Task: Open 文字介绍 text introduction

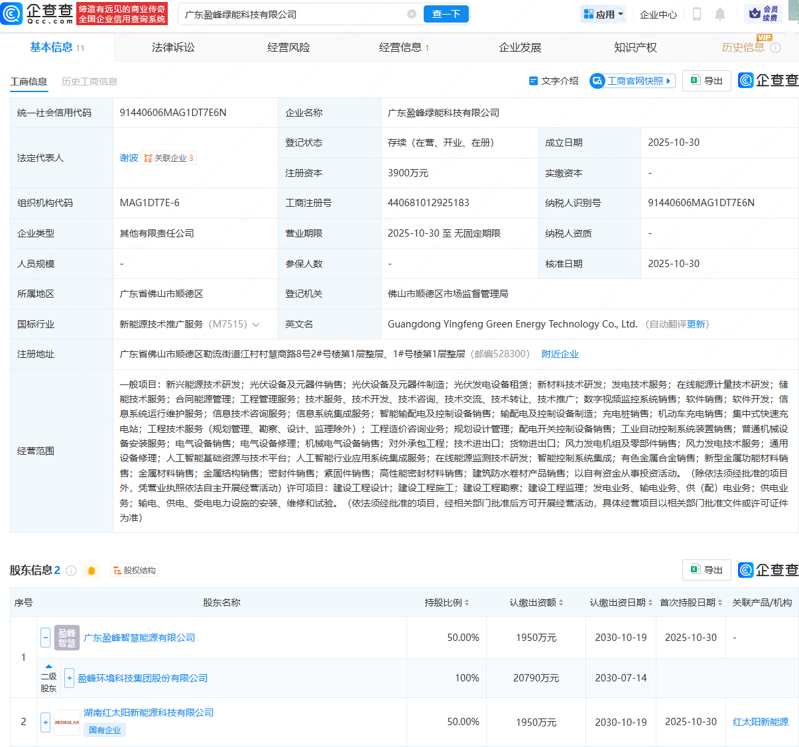Action: click(553, 81)
